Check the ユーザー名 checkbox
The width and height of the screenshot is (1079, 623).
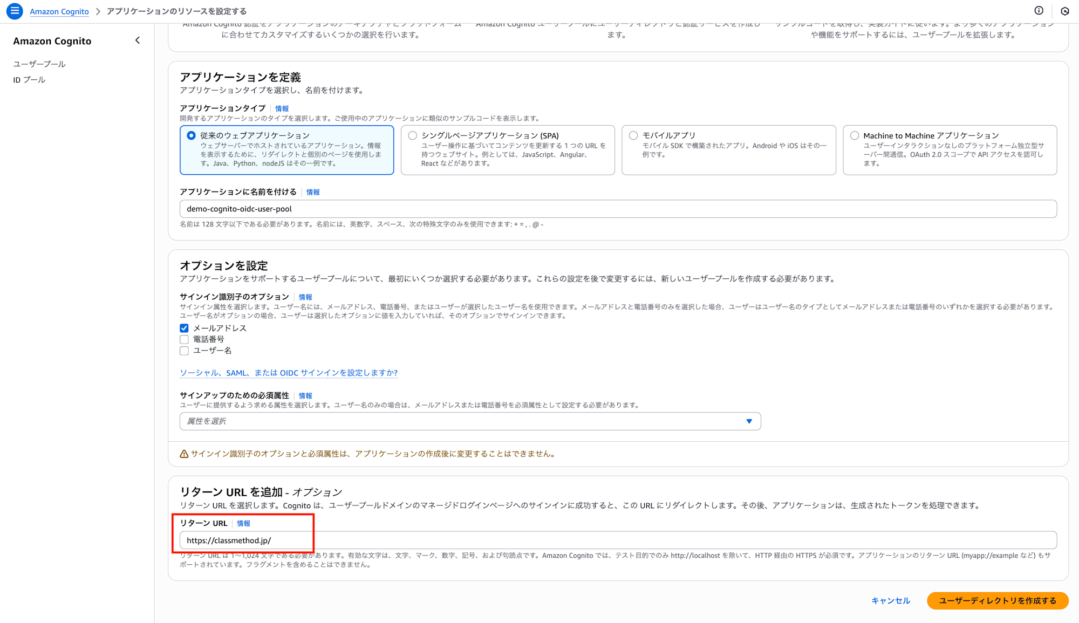pyautogui.click(x=184, y=351)
